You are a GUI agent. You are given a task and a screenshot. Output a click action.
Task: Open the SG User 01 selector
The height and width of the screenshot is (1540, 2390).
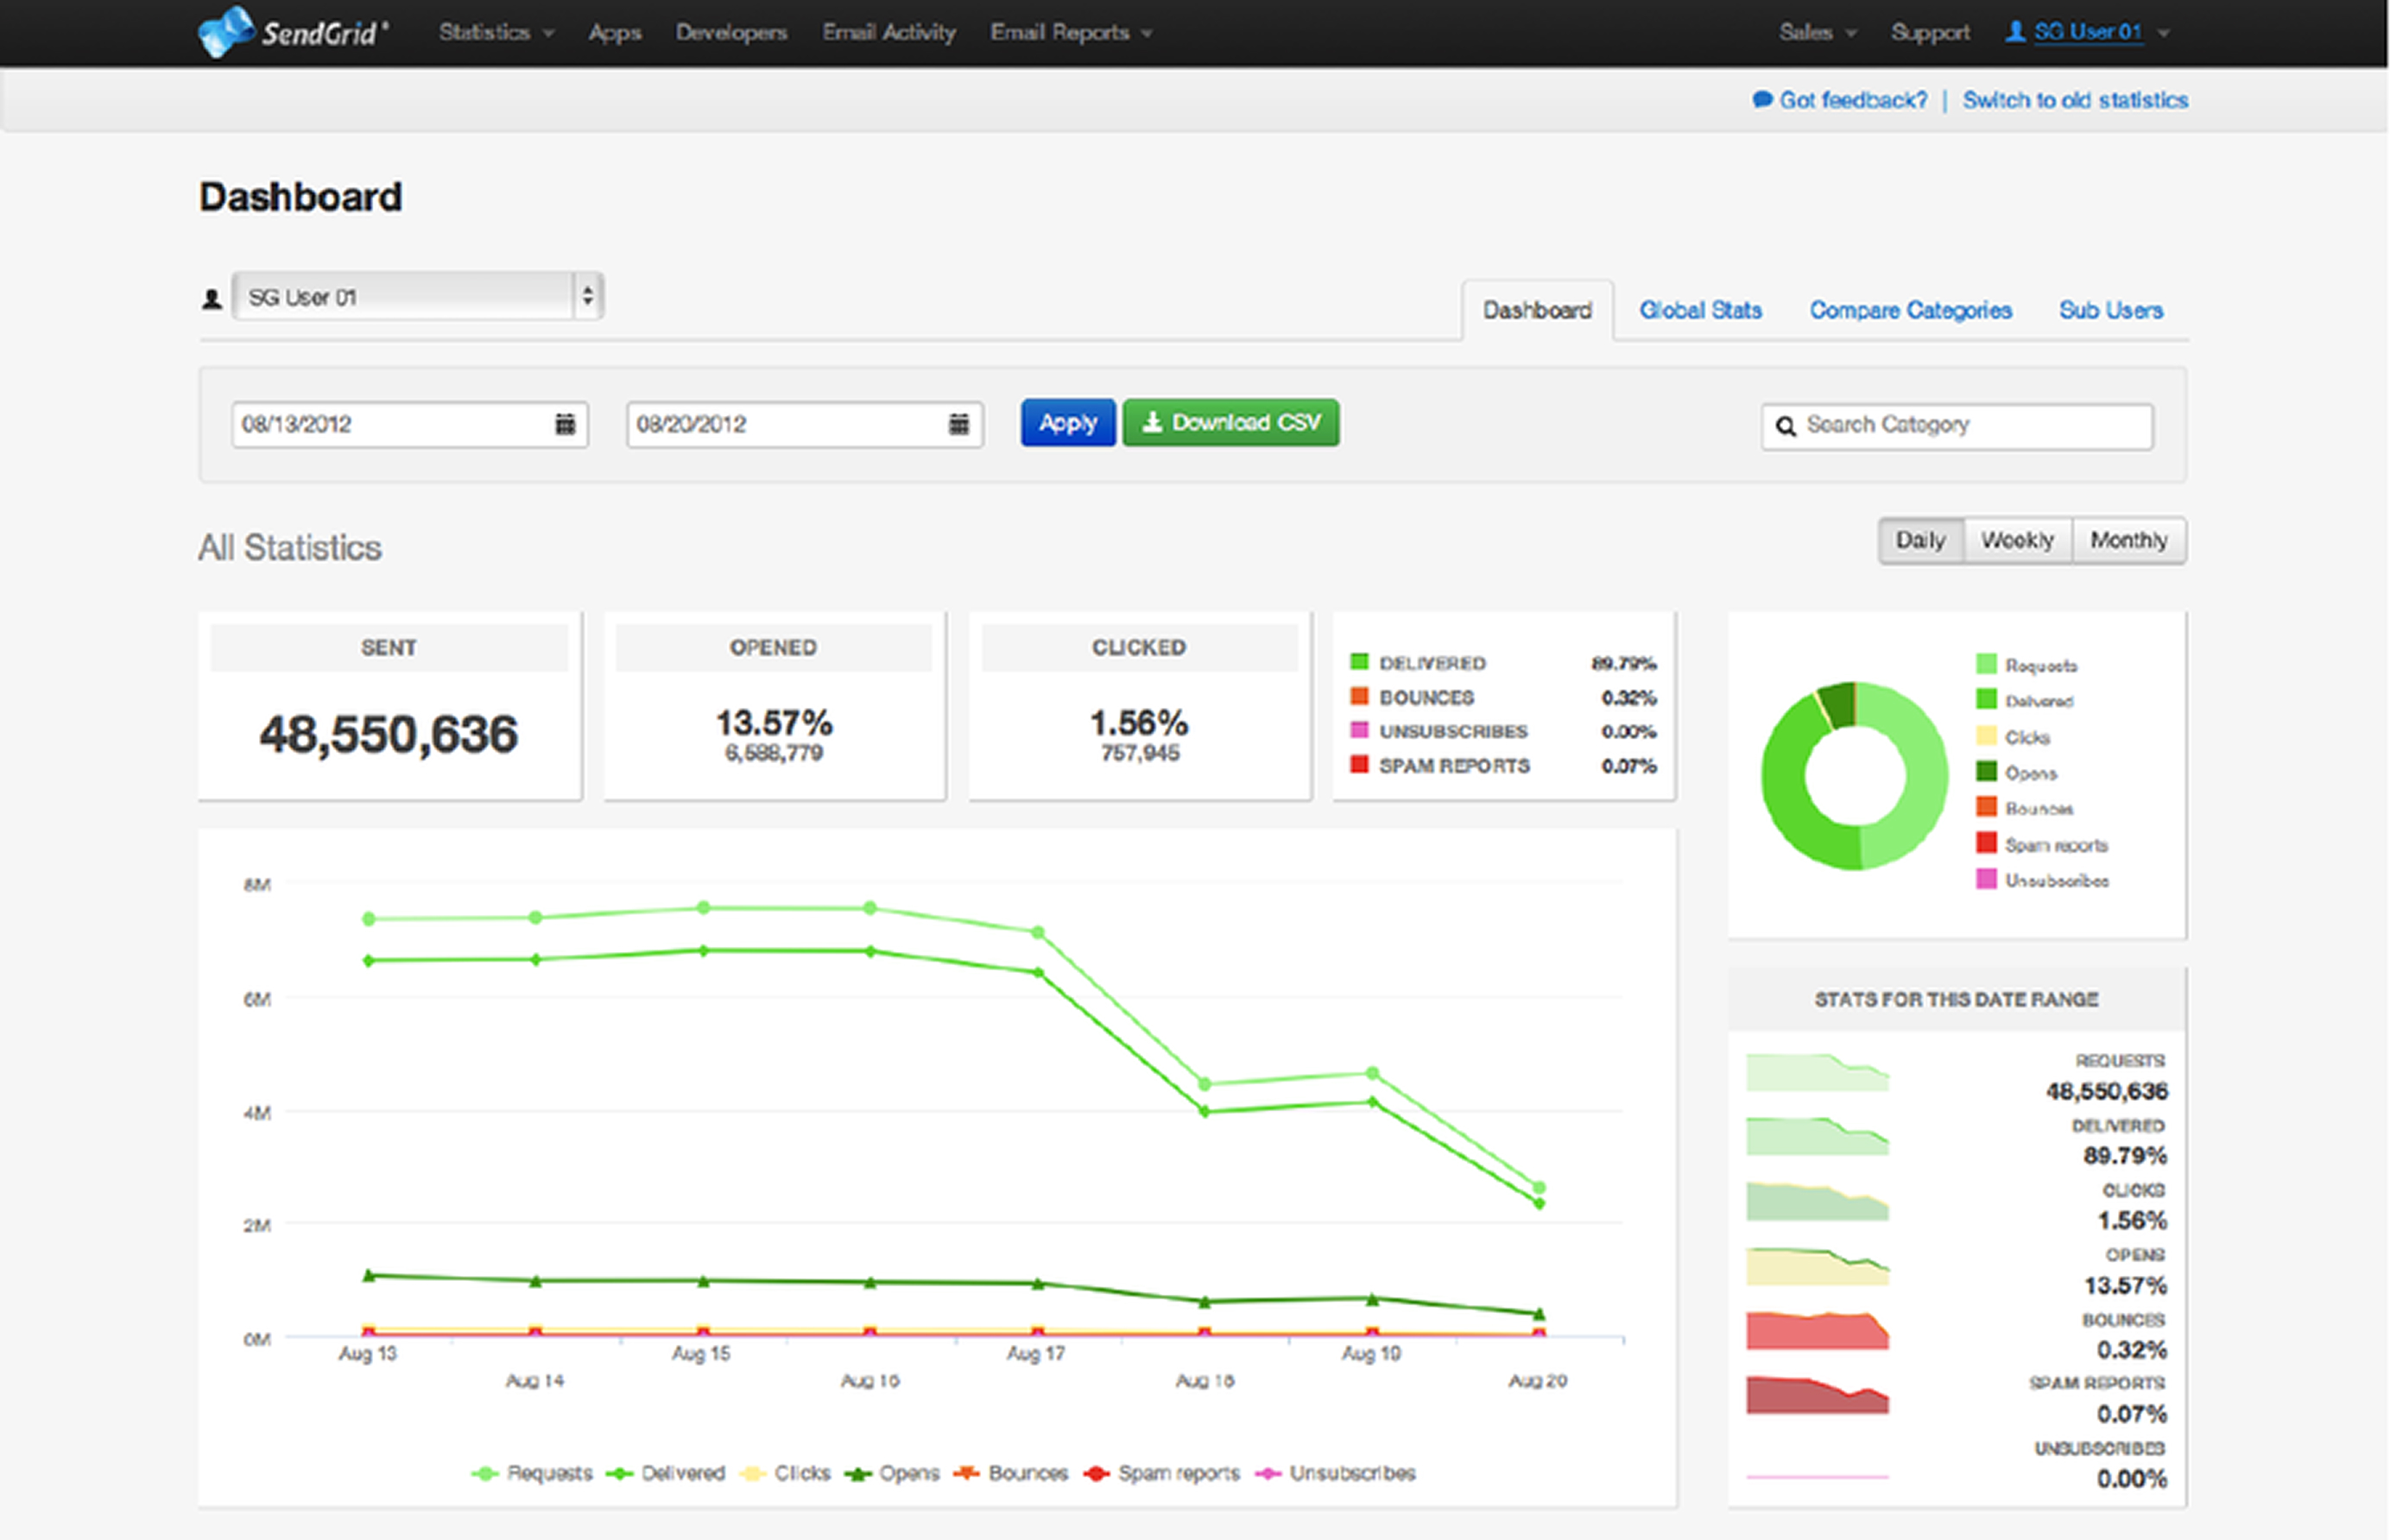pos(418,297)
